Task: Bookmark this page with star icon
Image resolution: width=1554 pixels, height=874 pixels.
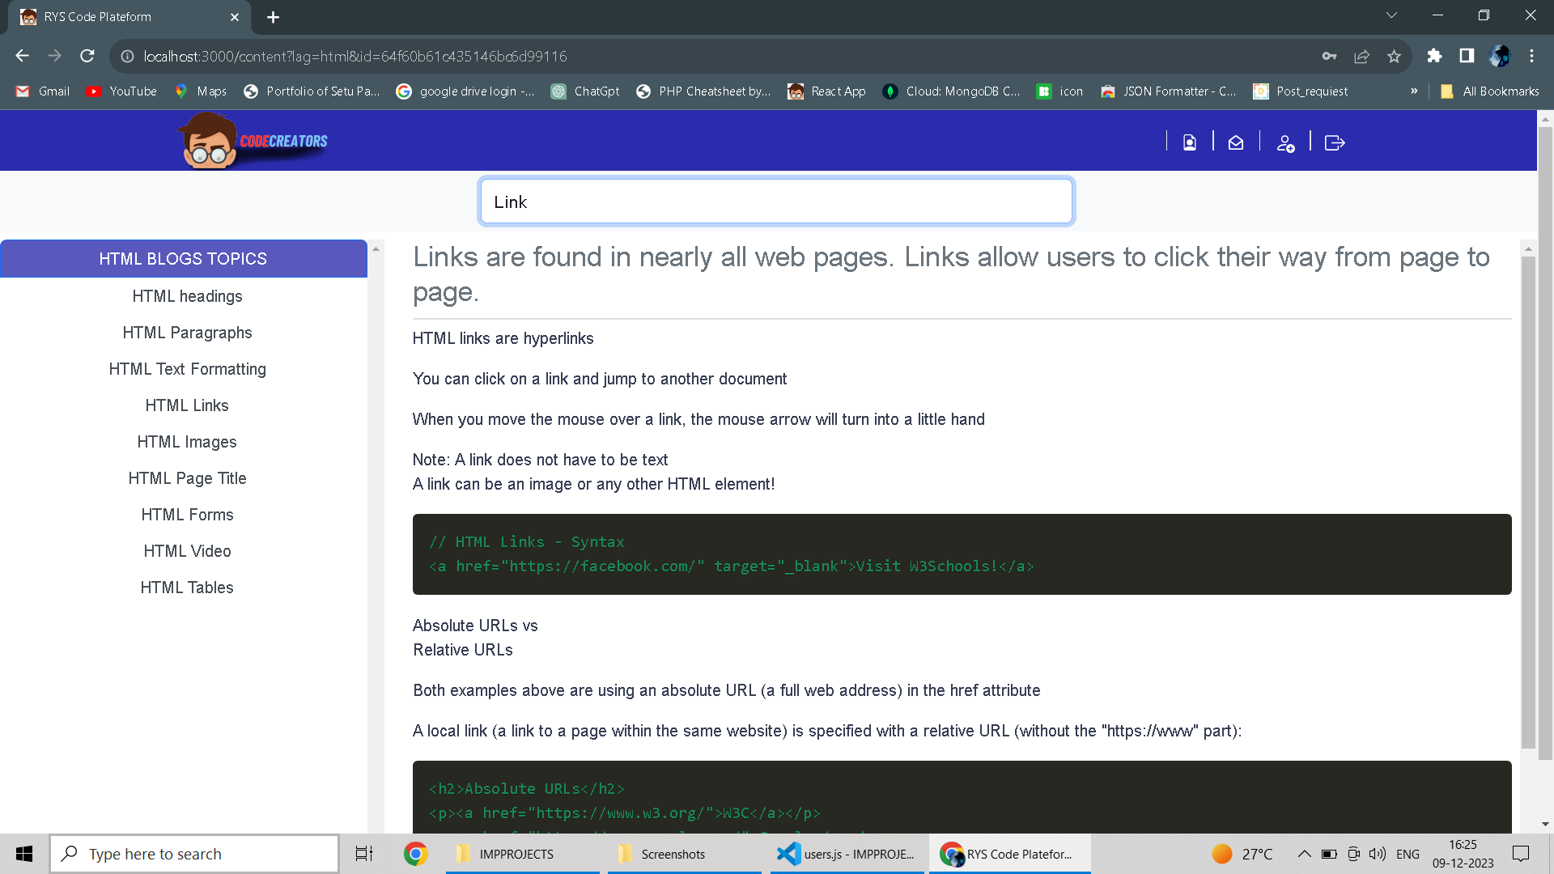Action: click(x=1394, y=56)
